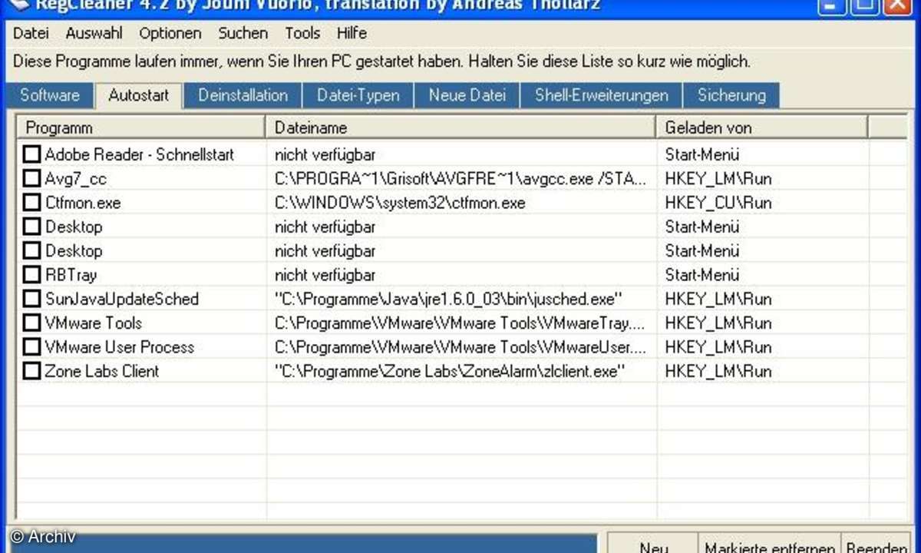Click HKEY_LM\Run in Avg7_cc row
Screen dimensions: 921x553
(718, 179)
